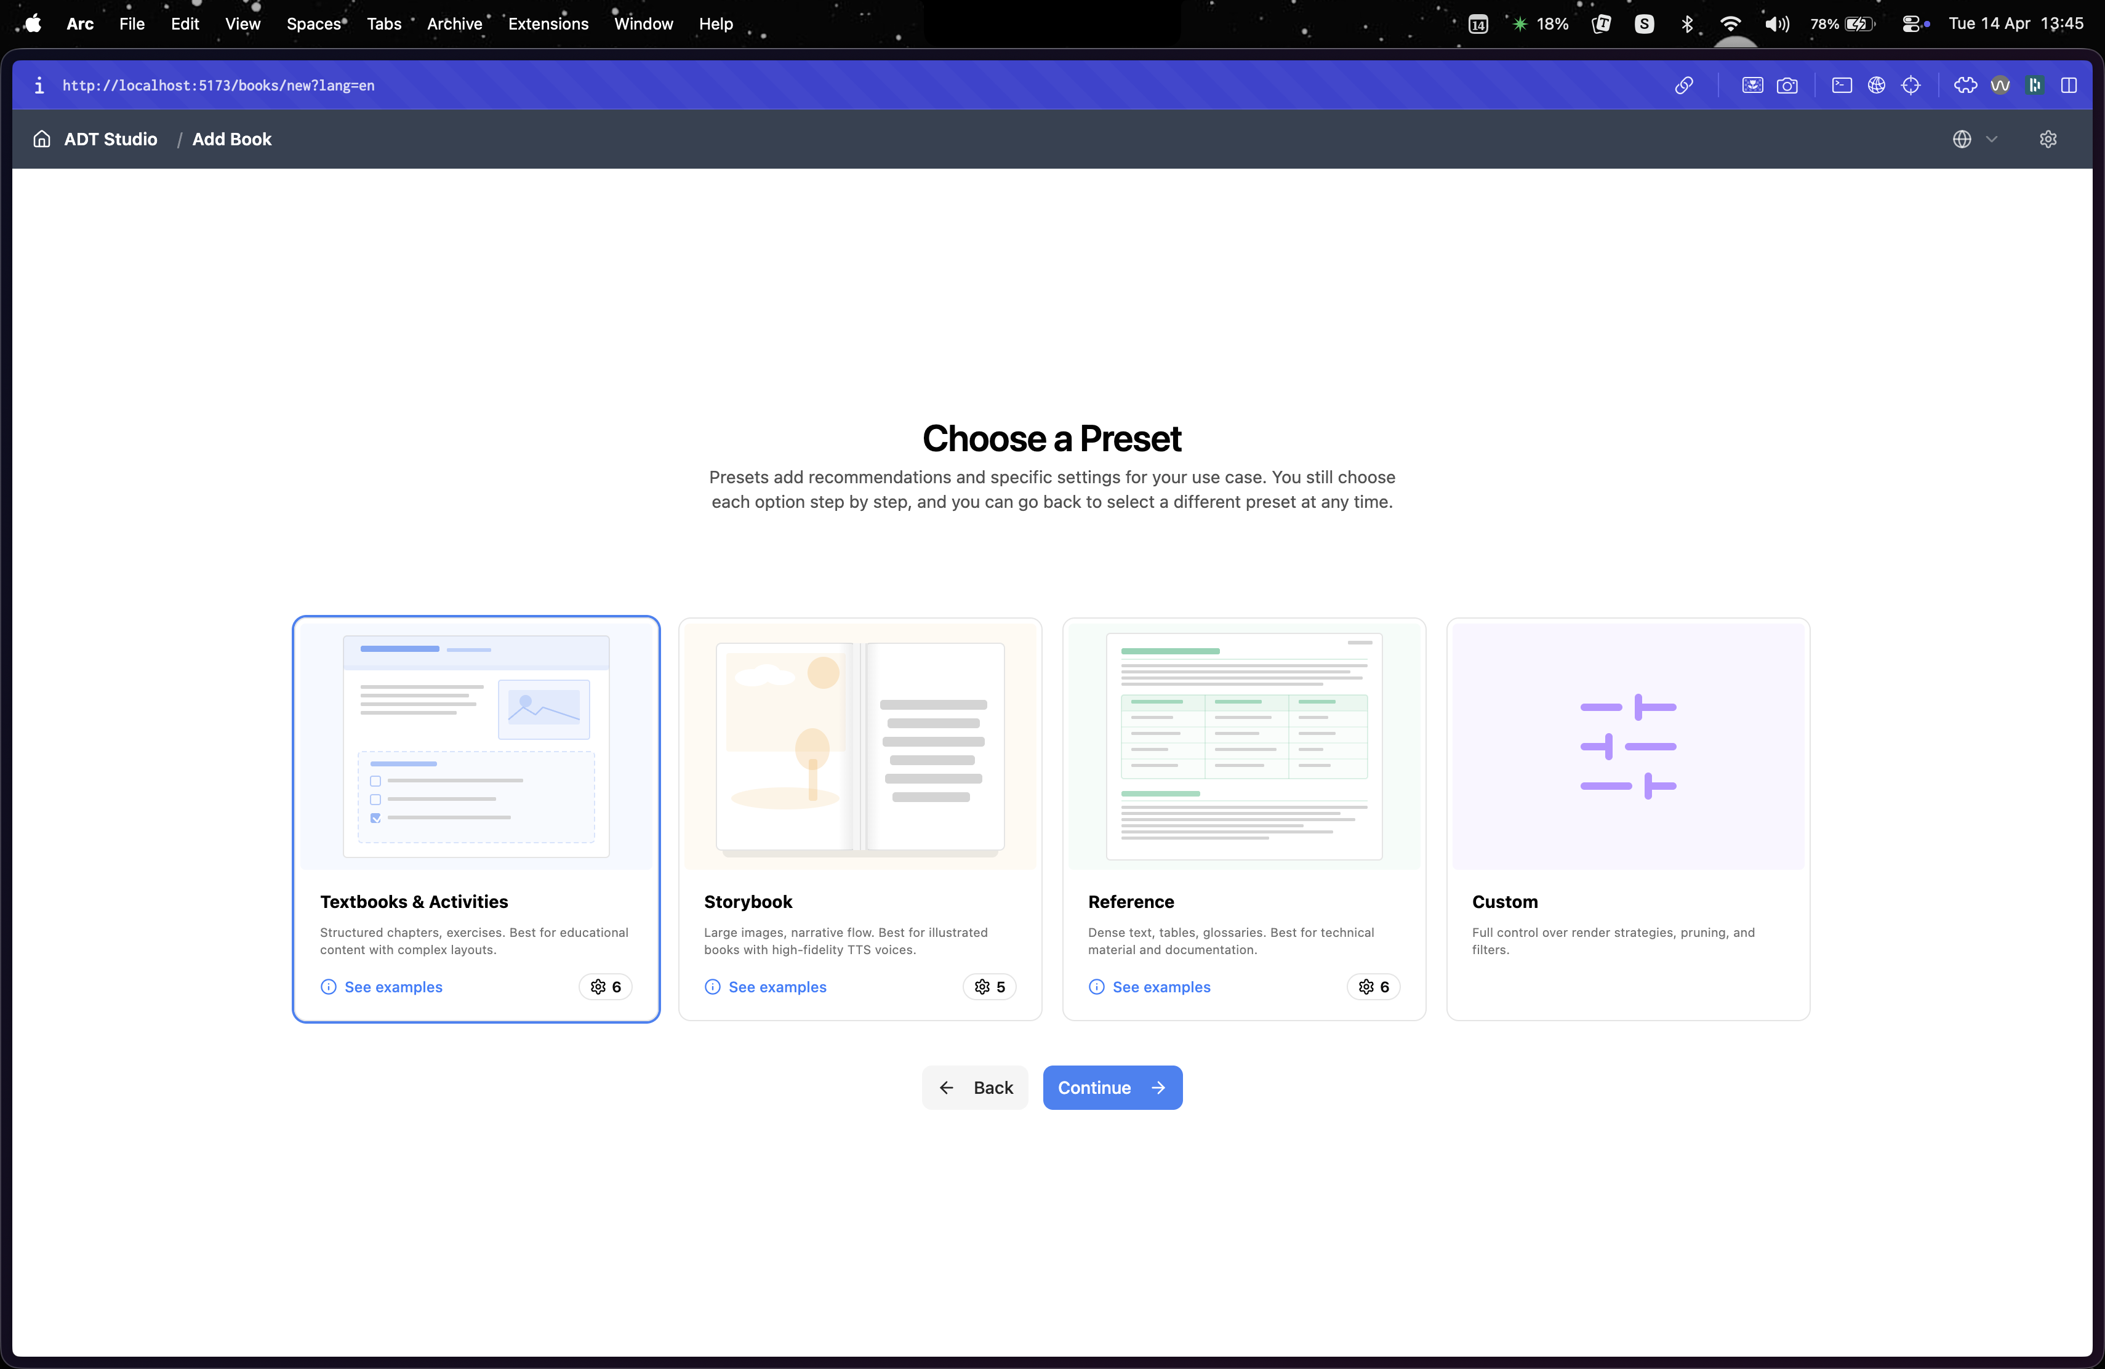Open the Apple menu
2105x1369 pixels.
[x=33, y=24]
